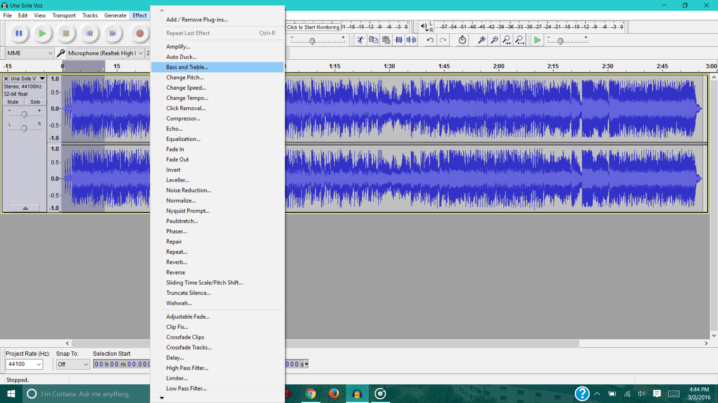Collapse the track with bottom arrow
The height and width of the screenshot is (403, 718).
pos(25,208)
